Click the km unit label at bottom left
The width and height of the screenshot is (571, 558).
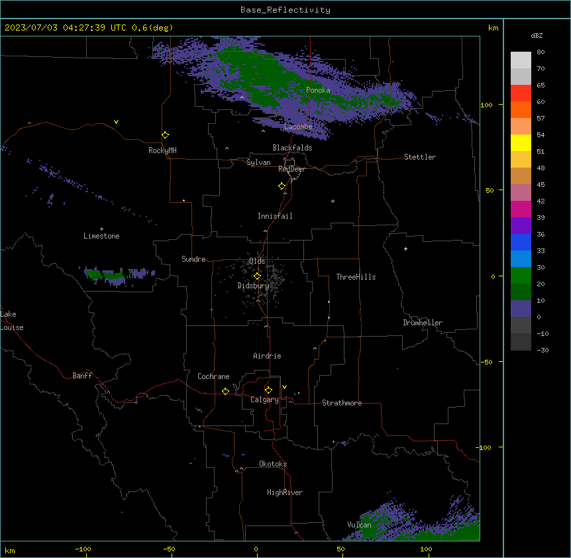(9, 550)
